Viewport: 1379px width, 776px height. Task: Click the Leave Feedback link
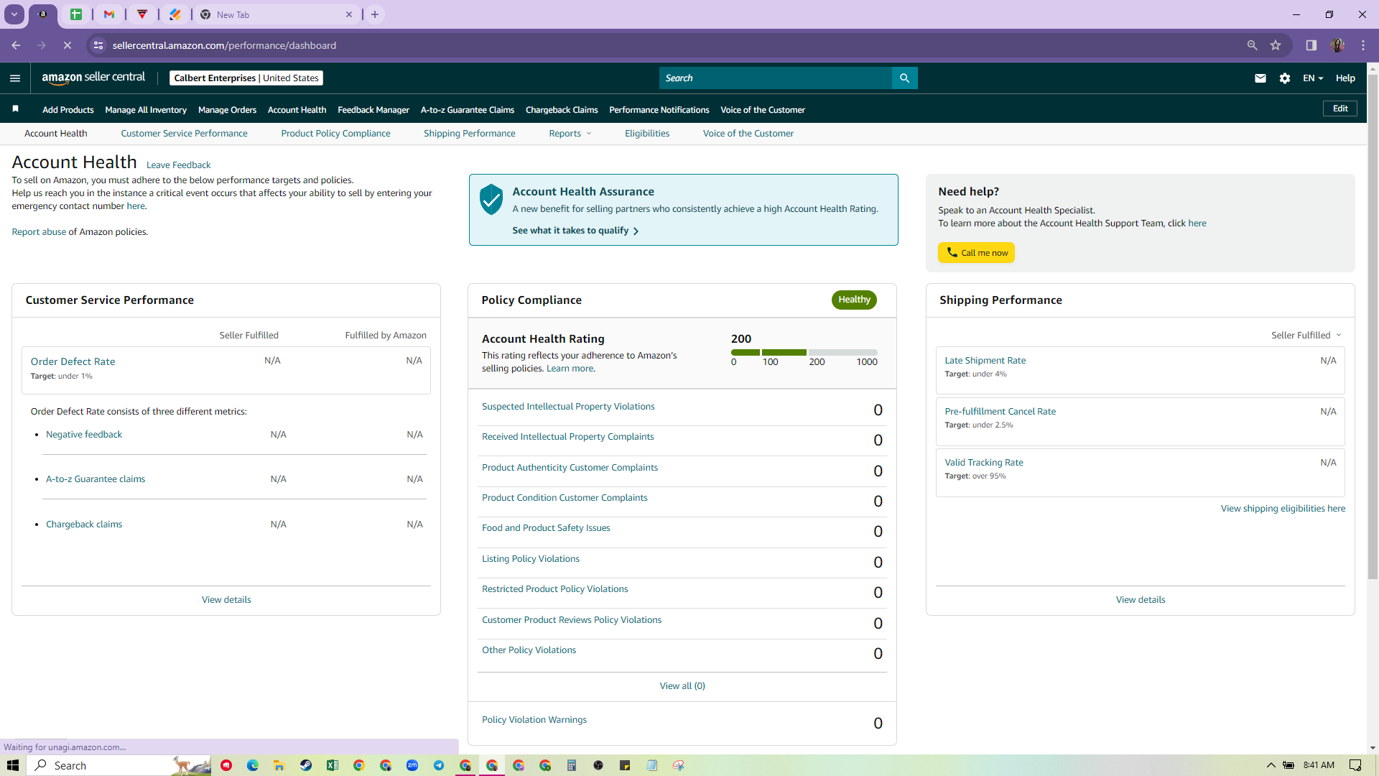click(178, 165)
